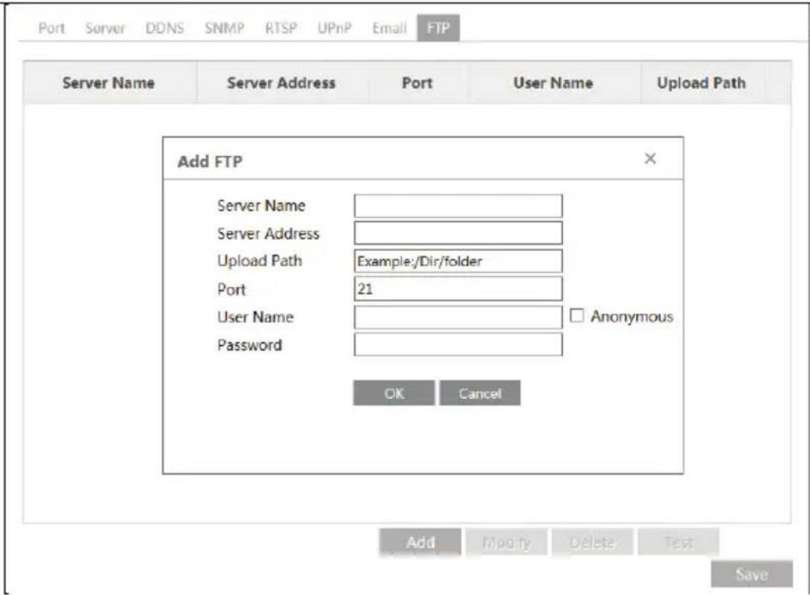
Task: Click the Test button
Action: (x=678, y=542)
